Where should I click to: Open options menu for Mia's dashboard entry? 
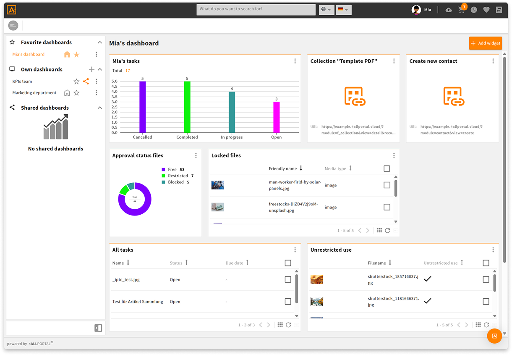(x=97, y=54)
